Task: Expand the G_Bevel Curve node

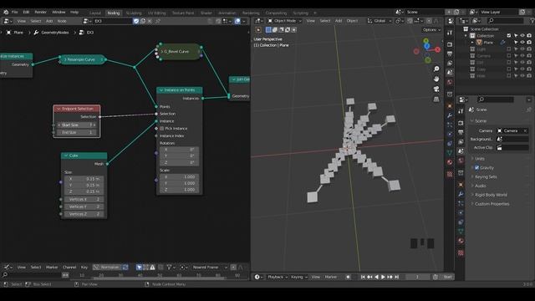Action: click(161, 52)
